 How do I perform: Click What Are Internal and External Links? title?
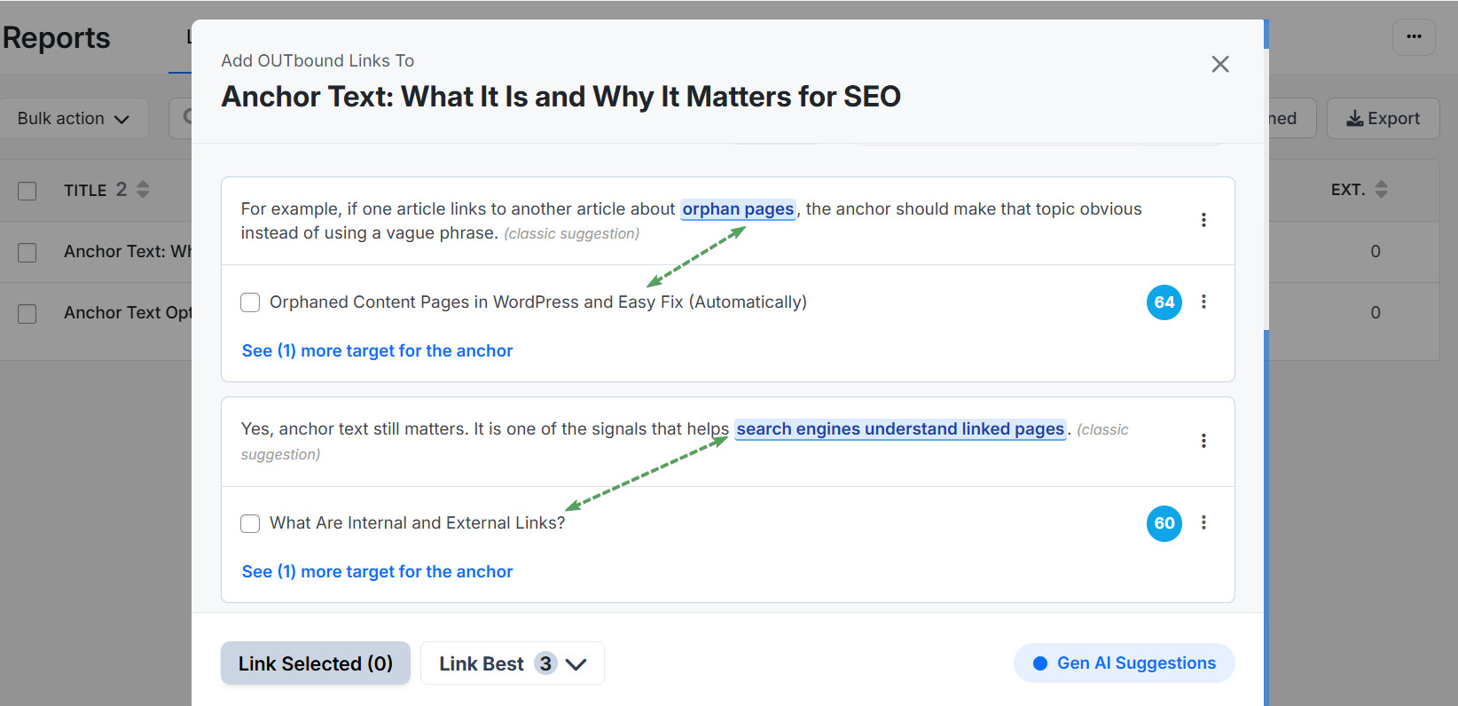click(417, 523)
